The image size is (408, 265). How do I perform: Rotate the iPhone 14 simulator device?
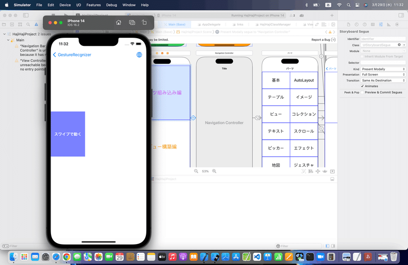coord(144,22)
